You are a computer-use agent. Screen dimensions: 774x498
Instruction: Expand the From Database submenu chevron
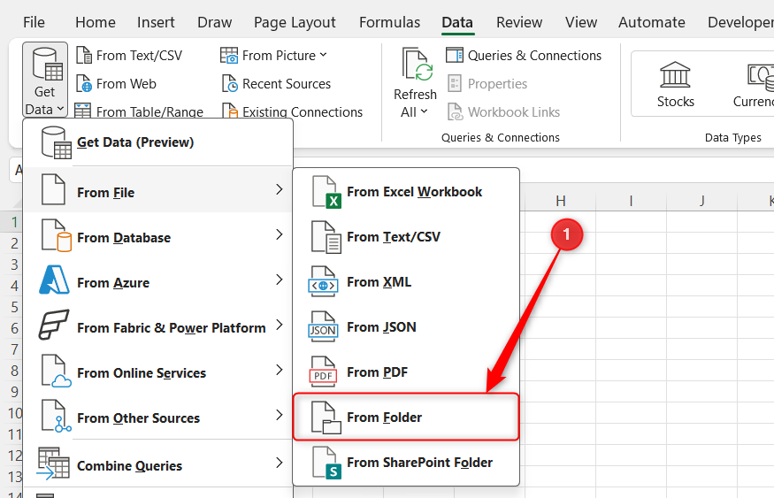tap(279, 234)
